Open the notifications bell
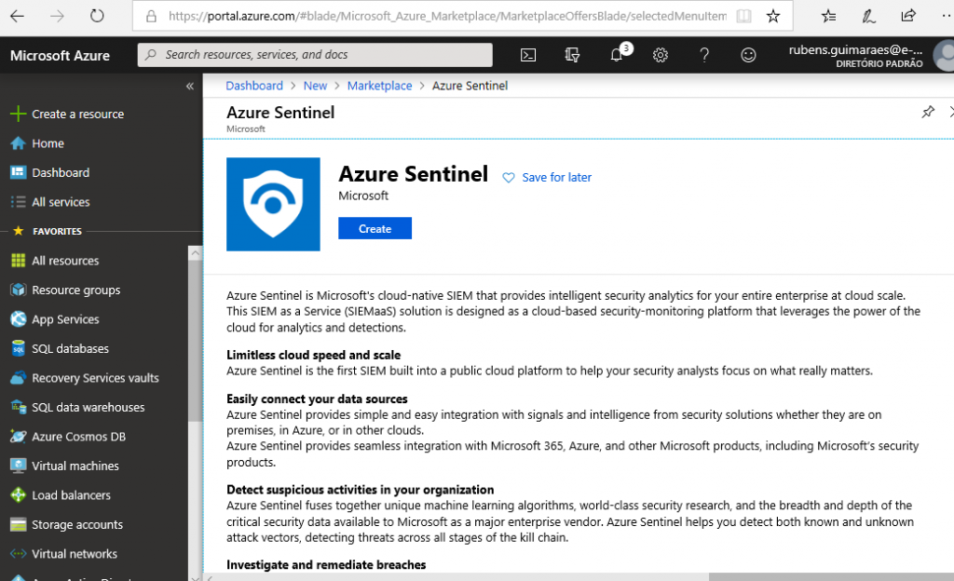 point(617,55)
